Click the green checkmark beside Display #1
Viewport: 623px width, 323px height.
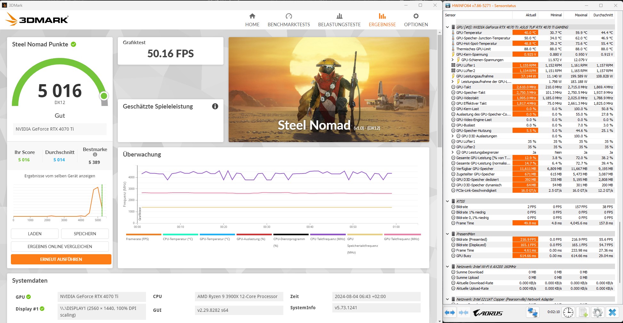(42, 309)
